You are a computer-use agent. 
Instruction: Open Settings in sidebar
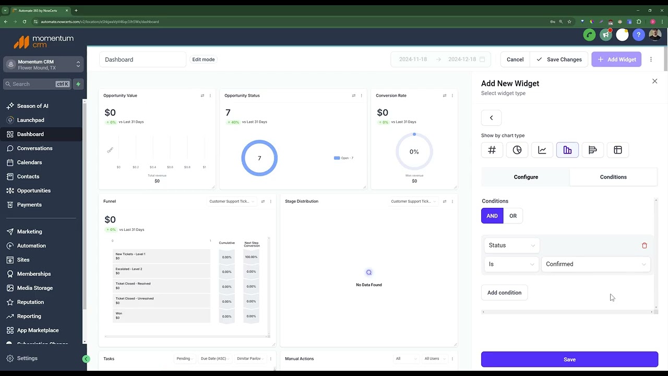point(41,358)
